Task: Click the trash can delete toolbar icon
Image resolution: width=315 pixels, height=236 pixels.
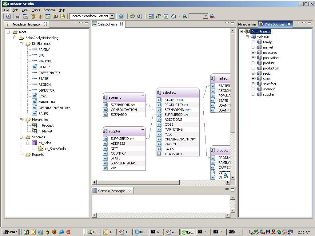Action: (x=33, y=16)
